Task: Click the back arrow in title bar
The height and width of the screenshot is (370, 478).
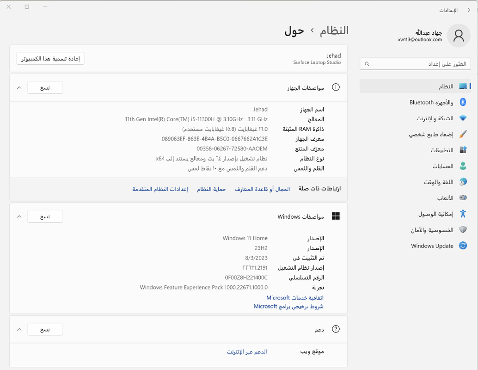Action: pos(468,10)
